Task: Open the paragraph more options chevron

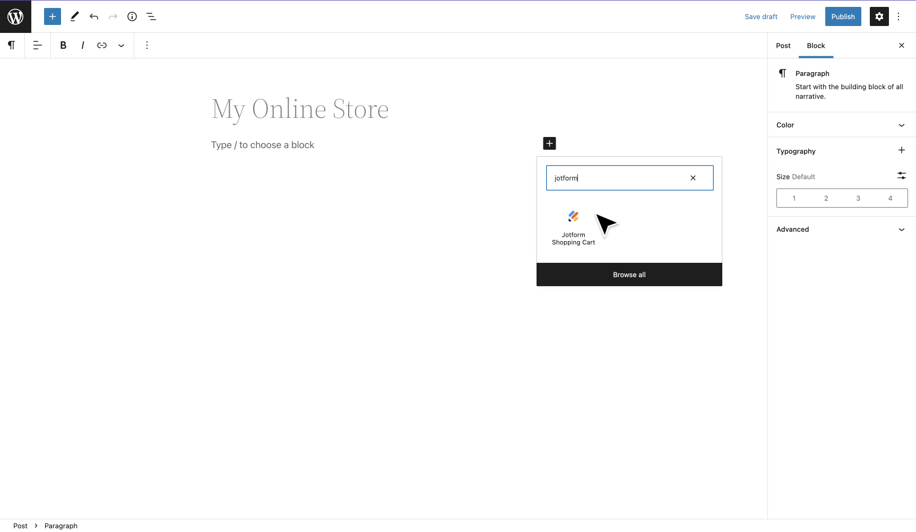Action: pos(121,45)
